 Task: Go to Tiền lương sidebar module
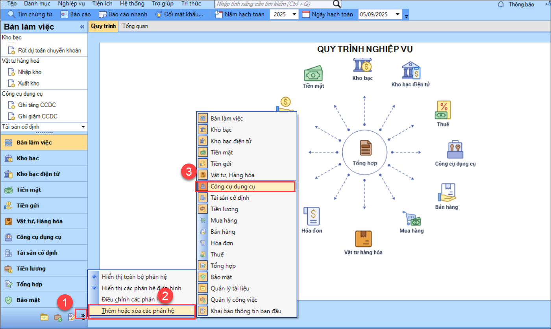coord(44,268)
